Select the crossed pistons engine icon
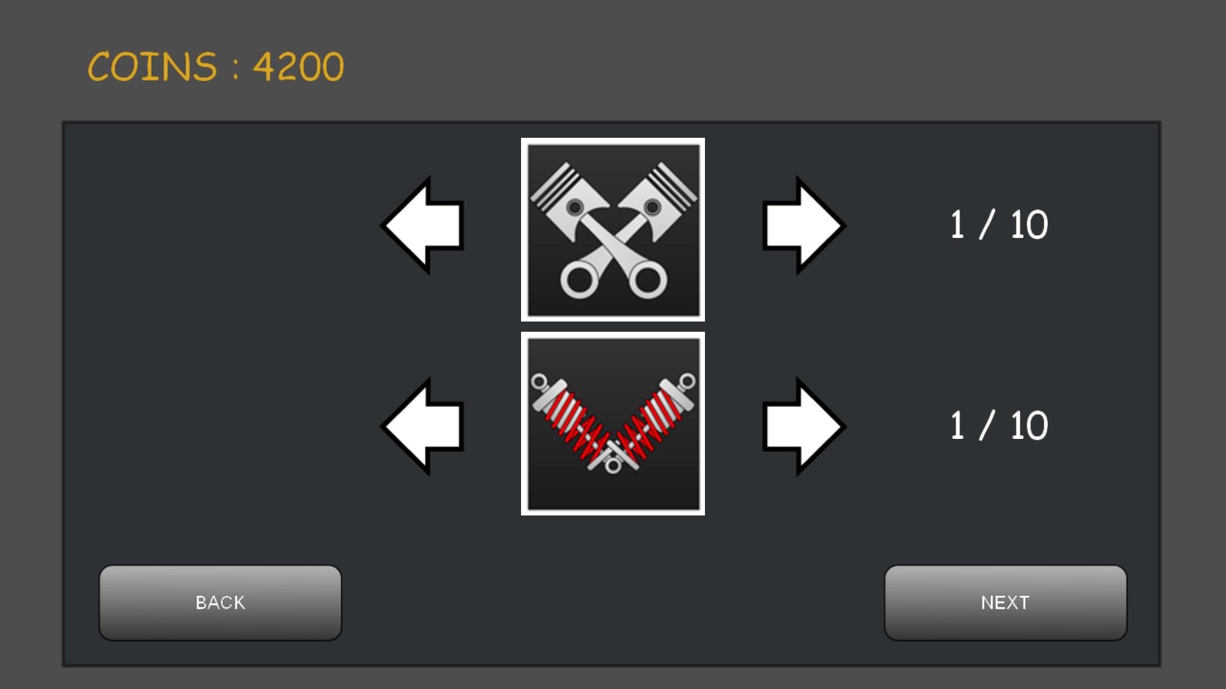Screen dimensions: 1226x689 (x=613, y=230)
